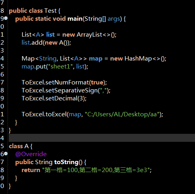Click the toExcel method call
The width and height of the screenshot is (195, 194).
click(56, 114)
